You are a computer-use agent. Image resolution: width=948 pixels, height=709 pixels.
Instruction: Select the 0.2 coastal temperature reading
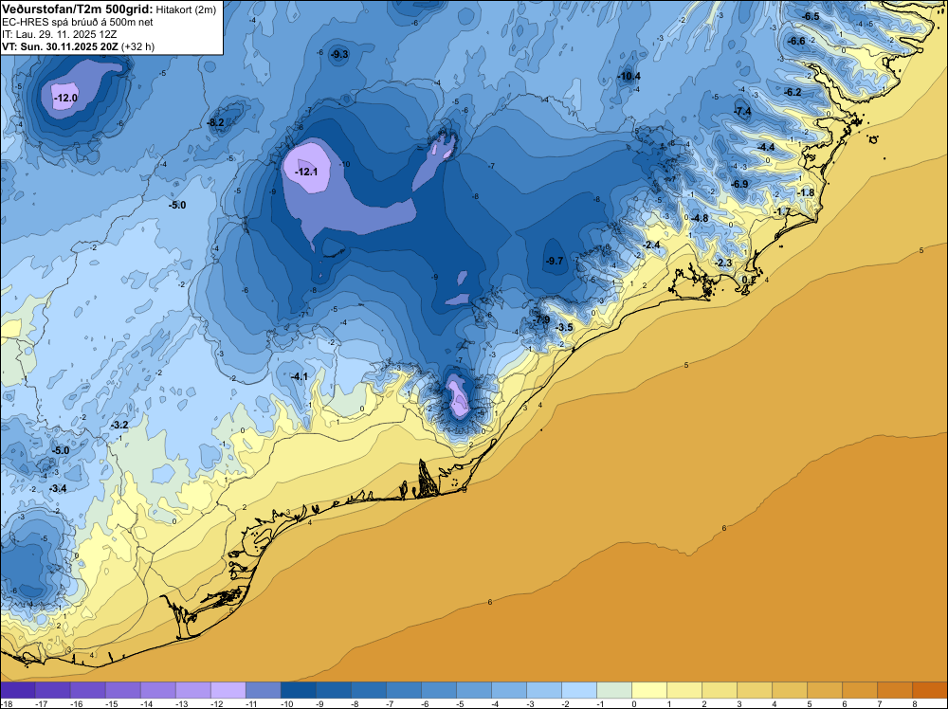click(x=749, y=281)
